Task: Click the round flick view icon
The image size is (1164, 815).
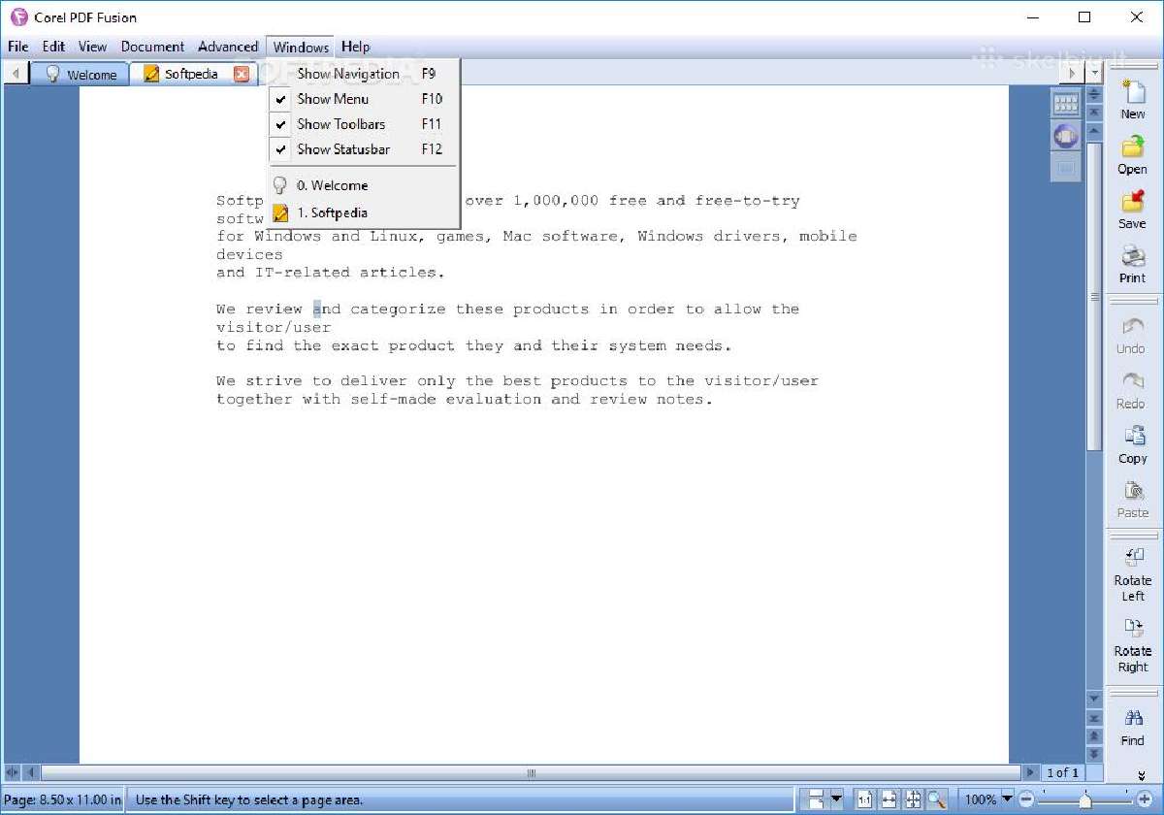Action: coord(1066,136)
